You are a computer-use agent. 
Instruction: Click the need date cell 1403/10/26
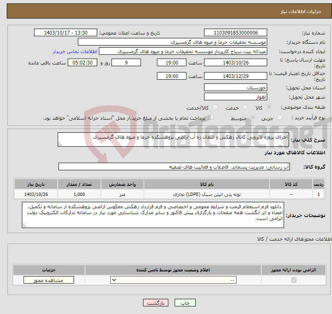36,194
